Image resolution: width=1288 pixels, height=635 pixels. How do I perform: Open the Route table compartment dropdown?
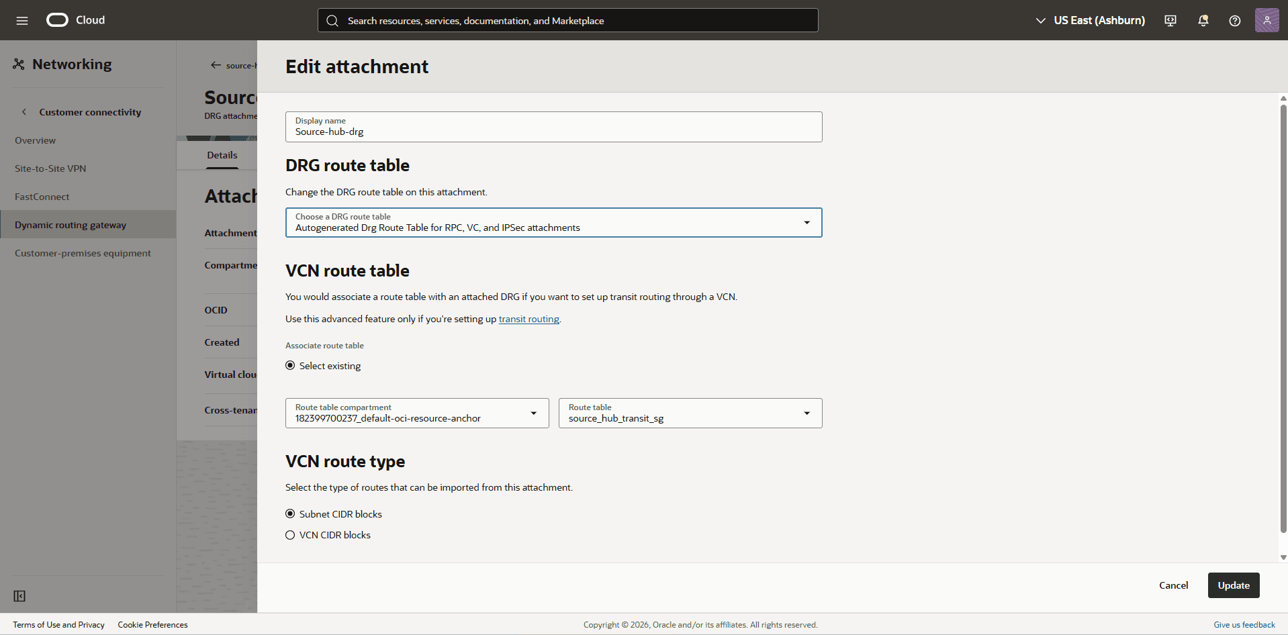417,413
